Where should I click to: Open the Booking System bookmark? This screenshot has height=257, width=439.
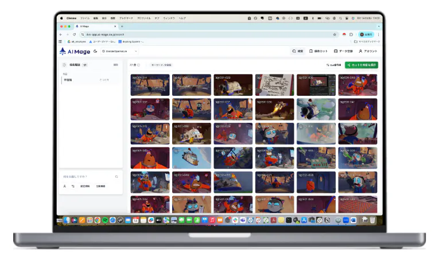point(131,41)
